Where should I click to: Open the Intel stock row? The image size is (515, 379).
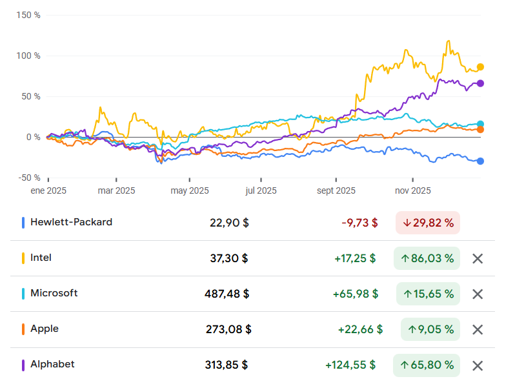(x=41, y=258)
